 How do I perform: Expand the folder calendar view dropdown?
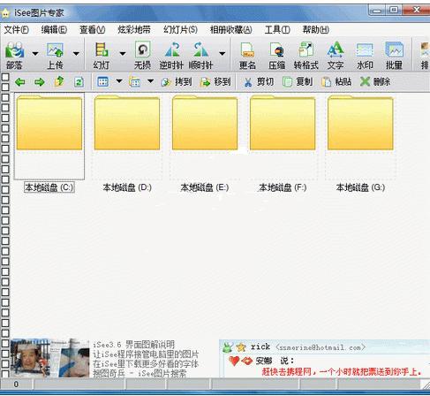click(150, 80)
